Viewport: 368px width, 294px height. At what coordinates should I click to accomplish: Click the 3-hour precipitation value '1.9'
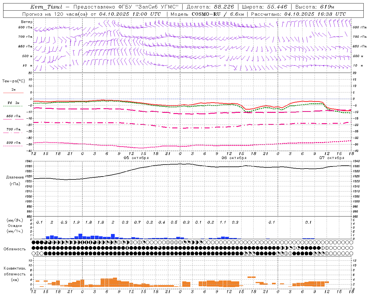[x=76, y=223]
